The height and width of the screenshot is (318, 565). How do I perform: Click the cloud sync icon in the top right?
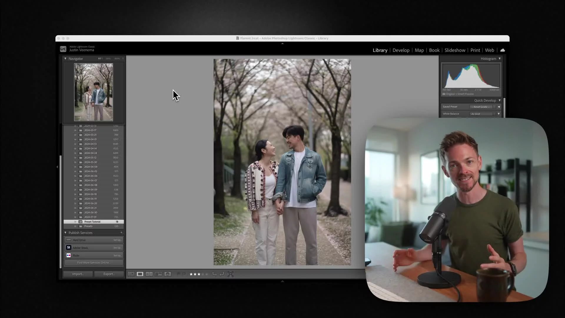[x=503, y=50]
